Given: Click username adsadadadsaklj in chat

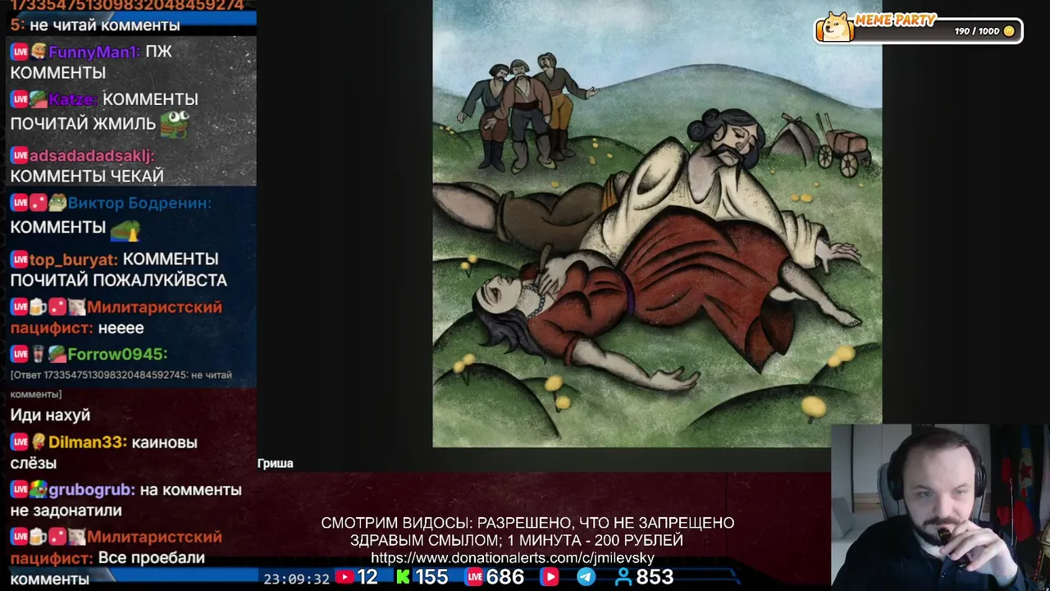Looking at the screenshot, I should [92, 156].
